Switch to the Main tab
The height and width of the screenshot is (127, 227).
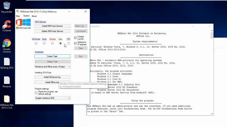(x=18, y=16)
